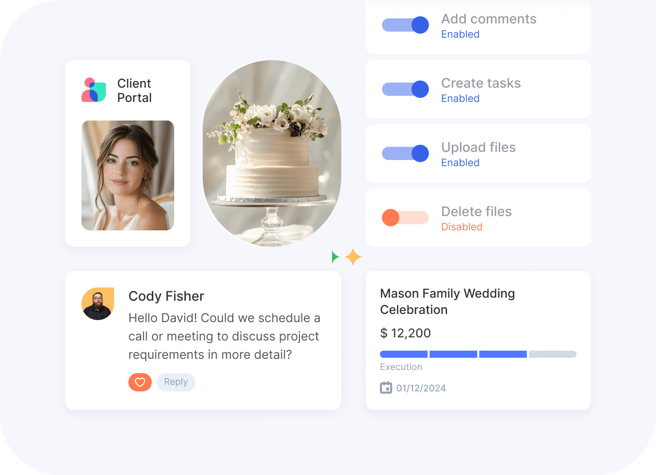Image resolution: width=656 pixels, height=475 pixels.
Task: Click the "Upload files" label
Action: 478,148
